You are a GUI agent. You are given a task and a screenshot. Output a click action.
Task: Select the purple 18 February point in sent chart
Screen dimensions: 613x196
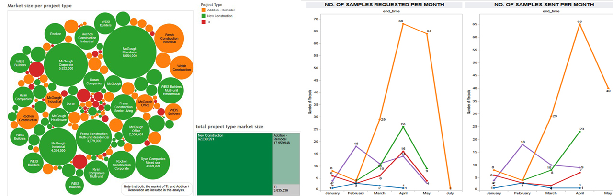523,144
